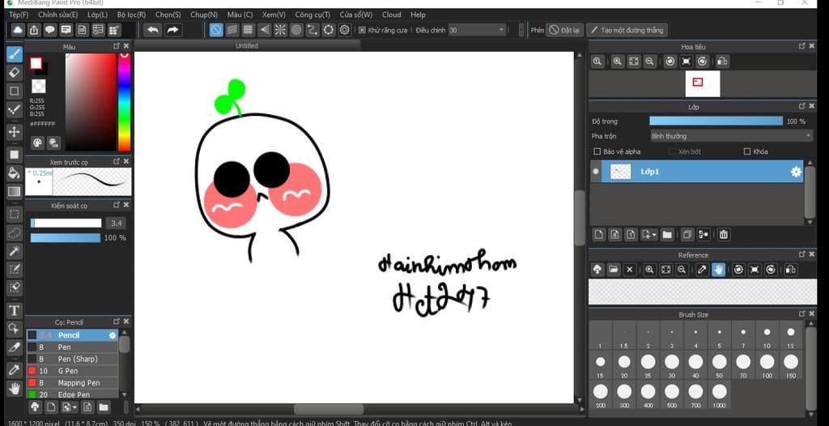829x426 pixels.
Task: Select the Fill shape tool
Action: tap(15, 155)
